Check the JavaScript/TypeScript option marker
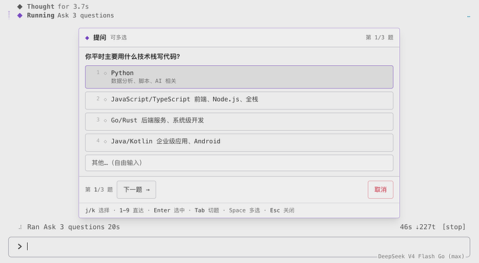 coord(106,100)
